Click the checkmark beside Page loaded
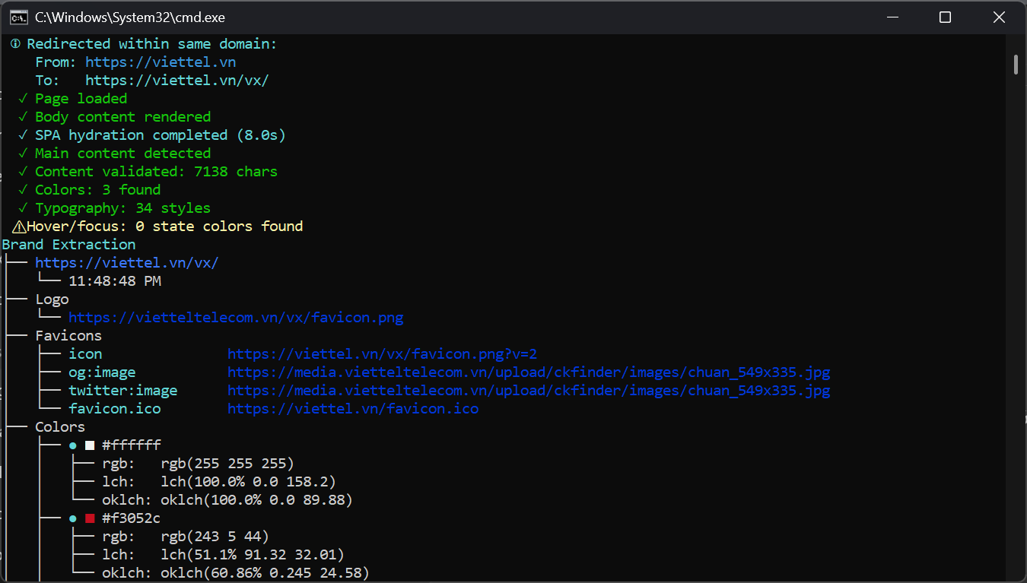 pyautogui.click(x=24, y=99)
